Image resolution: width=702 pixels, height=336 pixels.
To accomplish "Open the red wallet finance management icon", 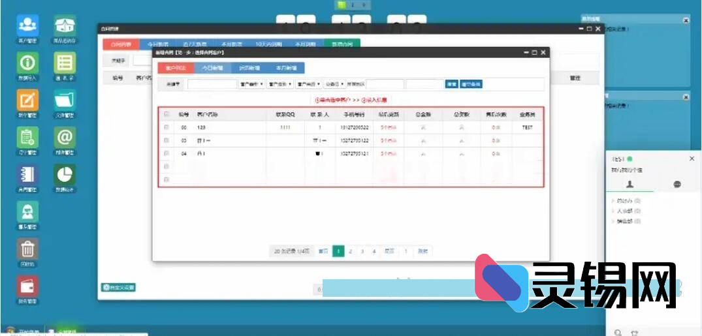I will pyautogui.click(x=27, y=286).
